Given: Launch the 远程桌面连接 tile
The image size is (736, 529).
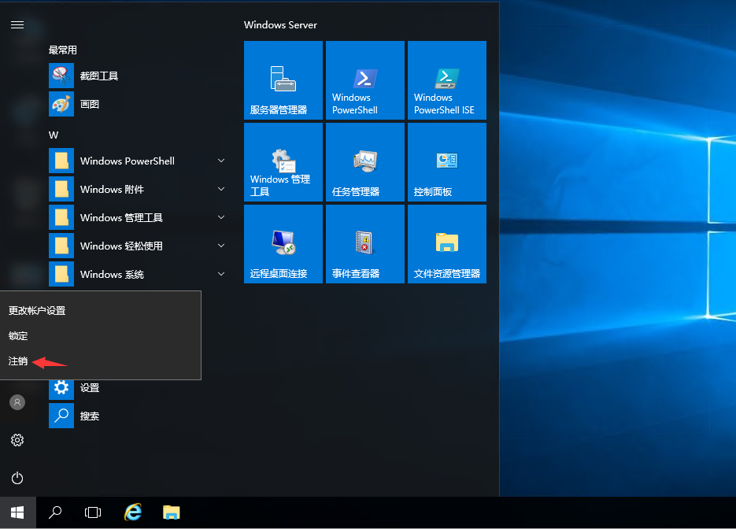Looking at the screenshot, I should pos(283,244).
